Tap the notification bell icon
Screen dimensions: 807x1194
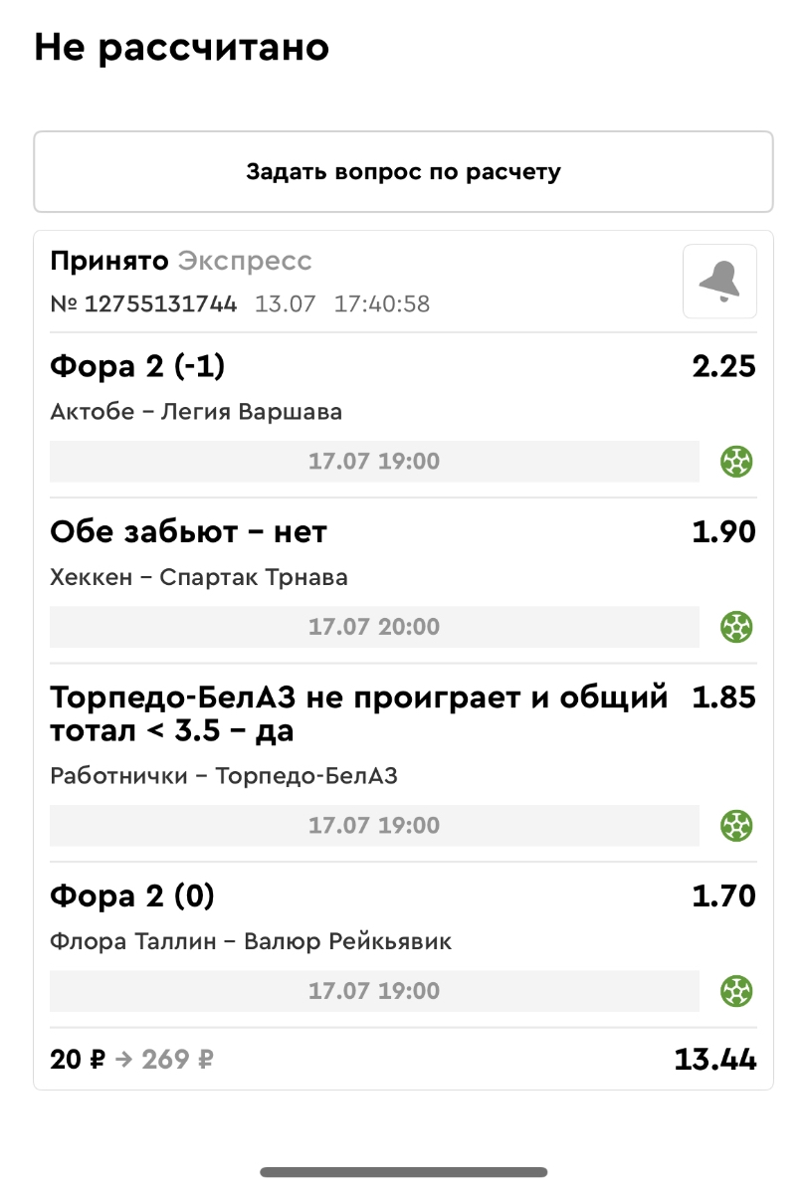click(x=719, y=282)
